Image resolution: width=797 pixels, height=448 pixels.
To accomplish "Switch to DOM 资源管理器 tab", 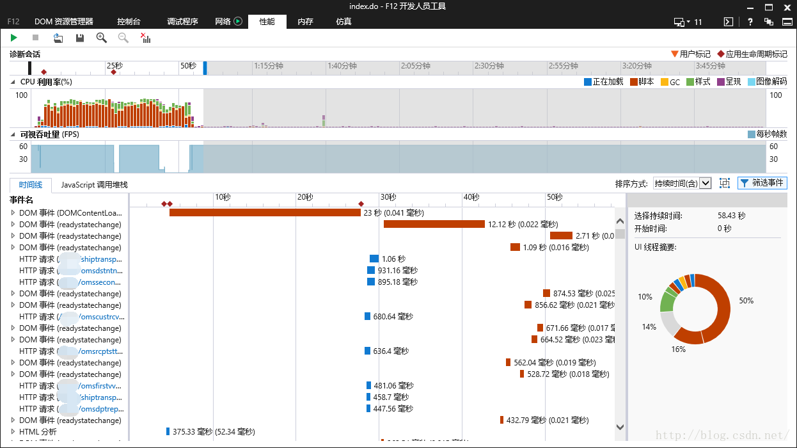I will (x=63, y=21).
